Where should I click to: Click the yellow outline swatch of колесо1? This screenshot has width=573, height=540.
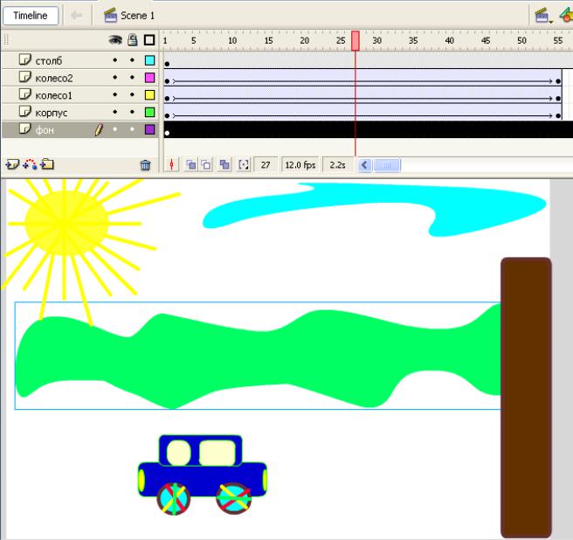tap(150, 95)
